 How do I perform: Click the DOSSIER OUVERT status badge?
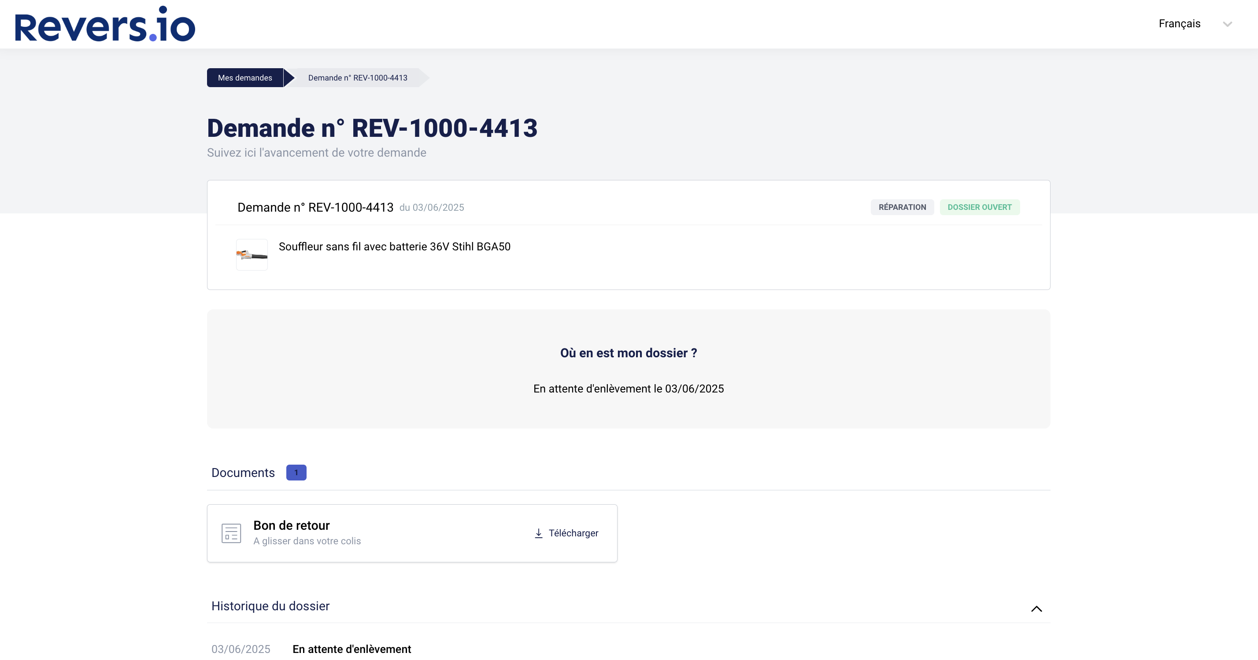point(979,207)
